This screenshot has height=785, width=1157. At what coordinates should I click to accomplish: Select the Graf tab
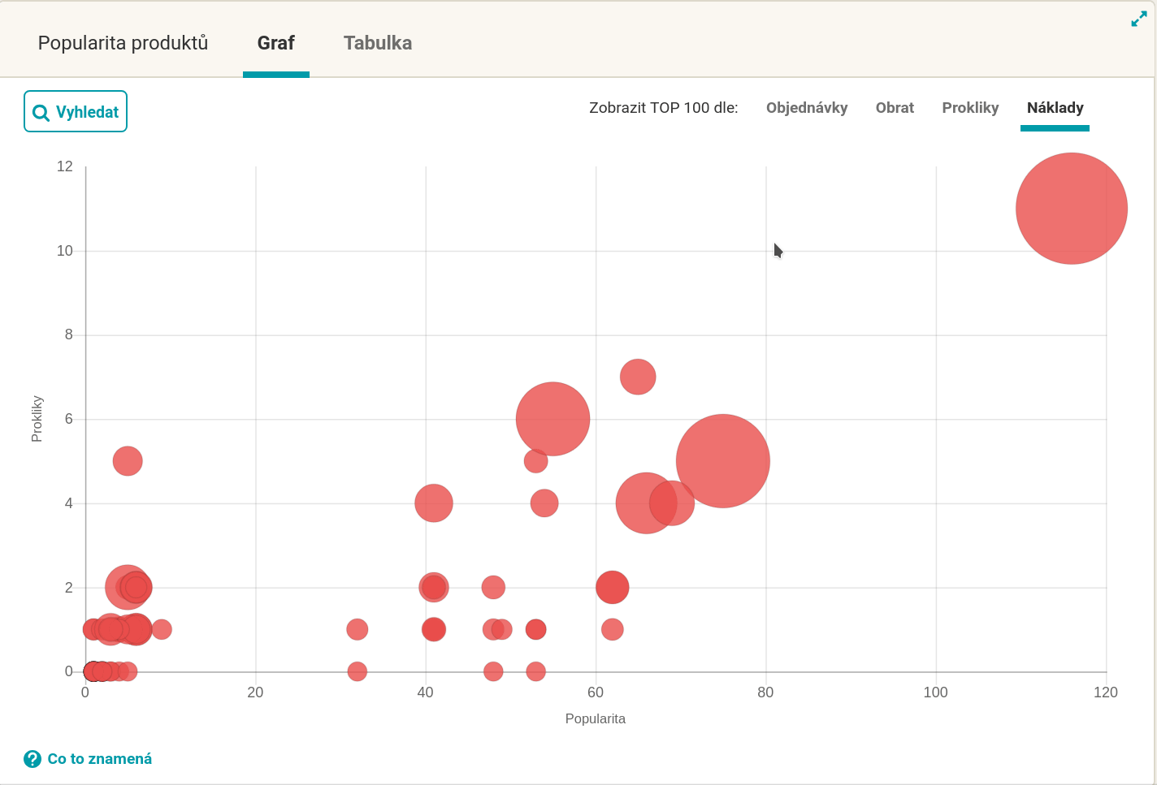pos(275,43)
